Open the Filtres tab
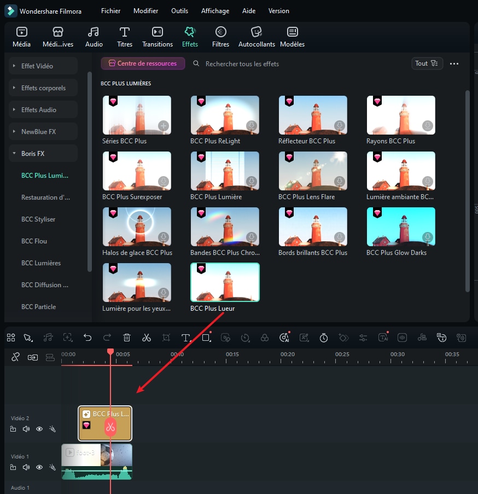Viewport: 478px width, 494px height. point(220,37)
